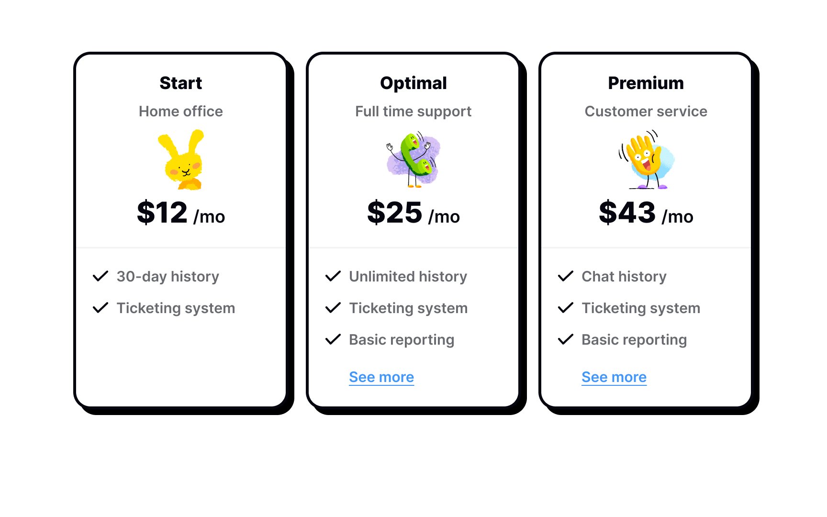The width and height of the screenshot is (827, 517).
Task: Click the $25 /mo price
Action: pyautogui.click(x=413, y=213)
